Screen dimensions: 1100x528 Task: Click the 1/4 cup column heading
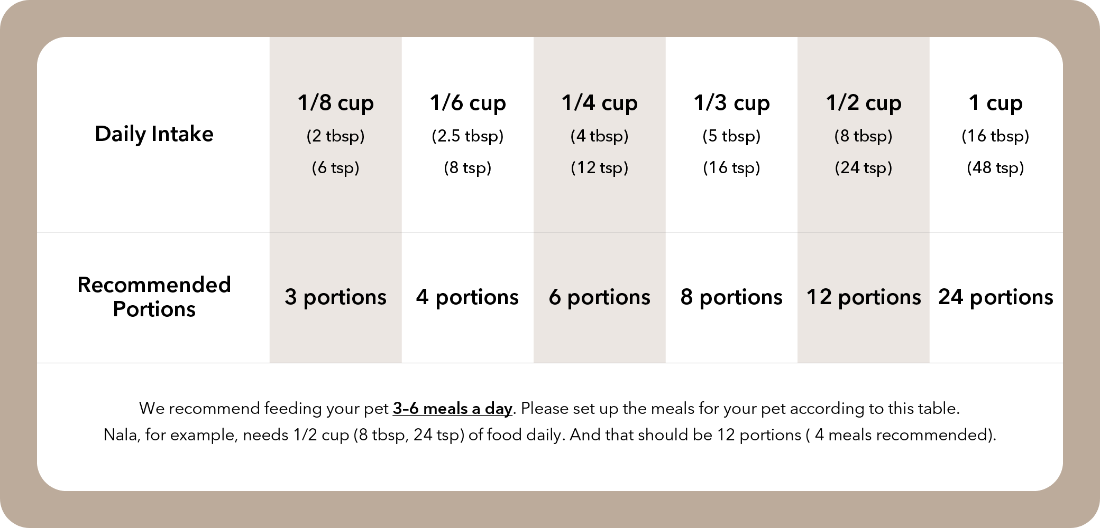pyautogui.click(x=599, y=103)
